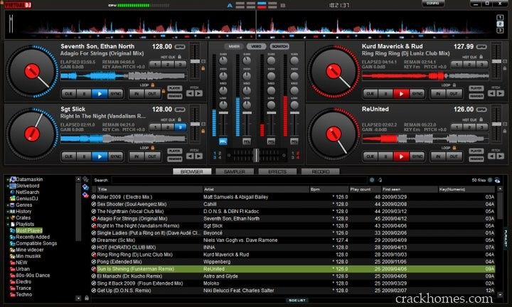Screen dimensions: 512x307
Task: Switch to the RECORD tab
Action: coord(321,171)
